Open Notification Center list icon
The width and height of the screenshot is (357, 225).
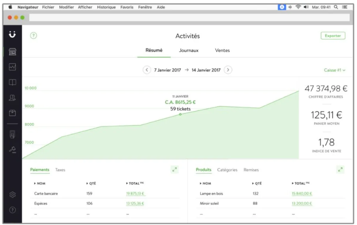pyautogui.click(x=345, y=7)
